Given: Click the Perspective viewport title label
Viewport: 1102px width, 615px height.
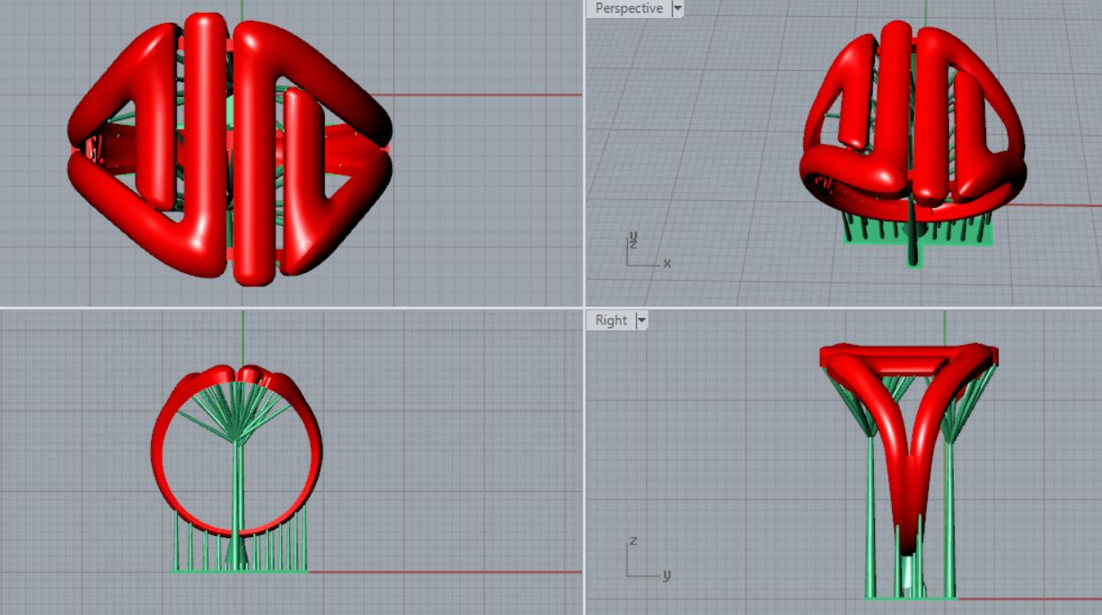Looking at the screenshot, I should pyautogui.click(x=629, y=8).
